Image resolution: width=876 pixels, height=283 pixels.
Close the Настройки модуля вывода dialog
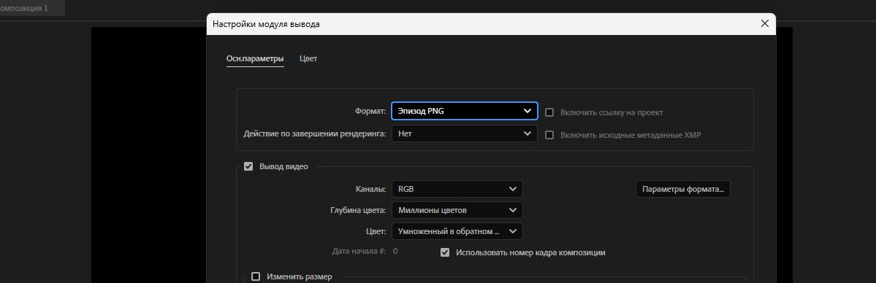764,23
